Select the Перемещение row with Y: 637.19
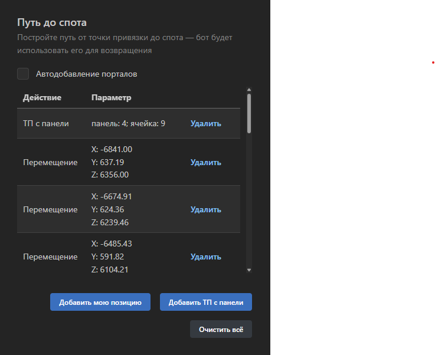Viewport: 435px width, 355px height. (x=129, y=162)
